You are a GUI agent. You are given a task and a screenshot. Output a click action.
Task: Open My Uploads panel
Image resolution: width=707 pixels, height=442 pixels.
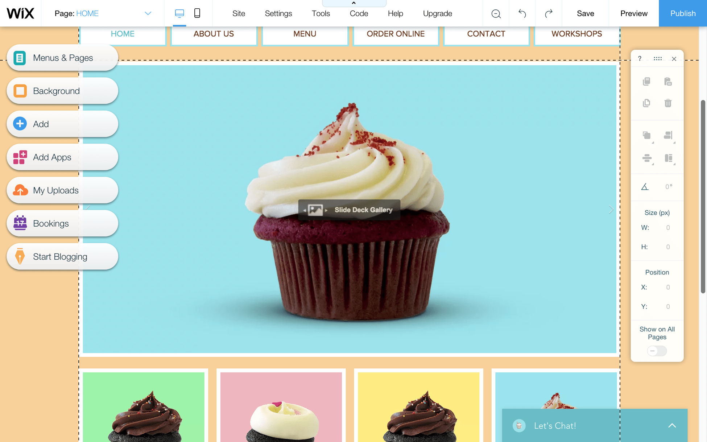tap(62, 190)
